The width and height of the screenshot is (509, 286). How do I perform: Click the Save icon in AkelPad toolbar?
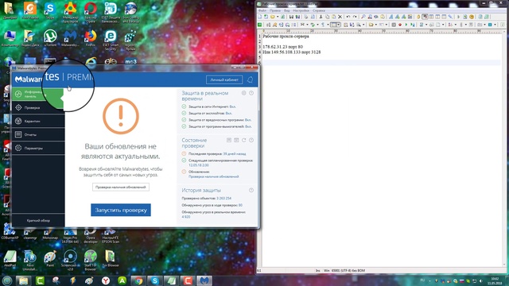291,17
